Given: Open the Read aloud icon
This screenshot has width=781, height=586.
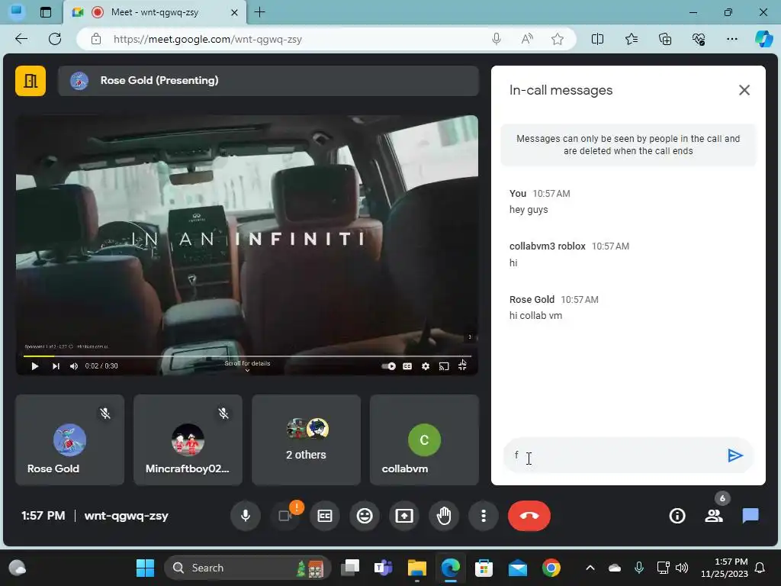Looking at the screenshot, I should click(x=527, y=39).
